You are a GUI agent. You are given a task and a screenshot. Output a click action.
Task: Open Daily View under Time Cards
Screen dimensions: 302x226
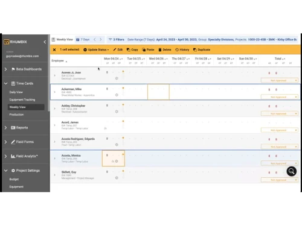click(16, 92)
